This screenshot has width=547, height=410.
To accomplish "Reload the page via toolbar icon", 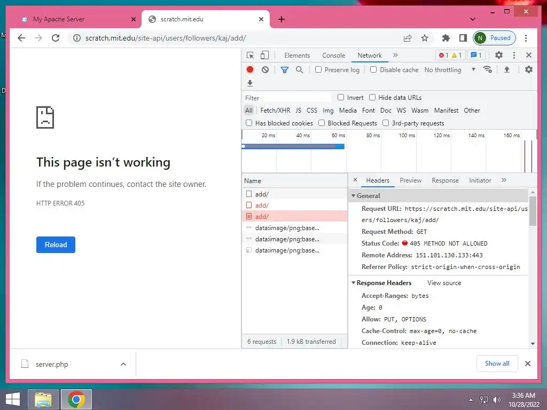I will (56, 38).
